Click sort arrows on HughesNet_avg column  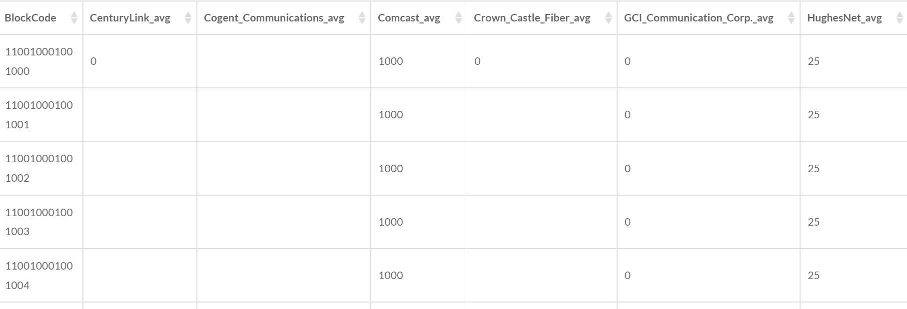pyautogui.click(x=900, y=18)
